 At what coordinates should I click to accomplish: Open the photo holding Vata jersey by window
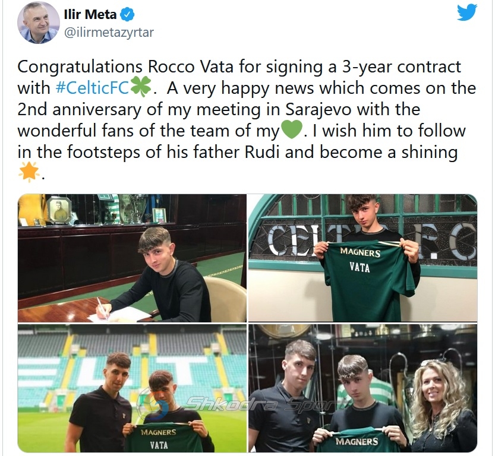point(362,258)
